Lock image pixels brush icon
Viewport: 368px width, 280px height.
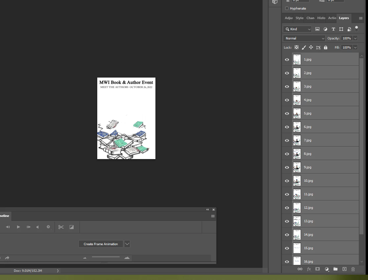(x=304, y=47)
